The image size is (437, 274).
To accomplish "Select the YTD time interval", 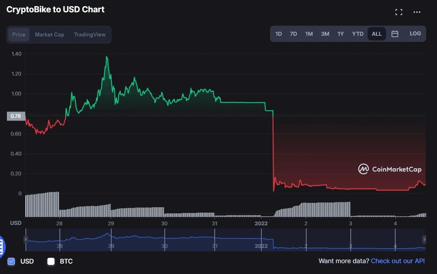I will coord(357,33).
